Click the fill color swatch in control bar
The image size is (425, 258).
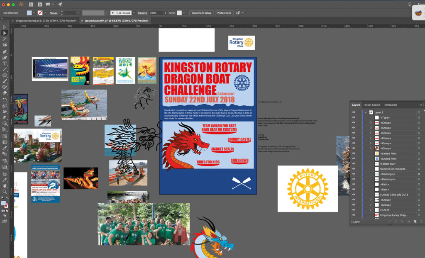click(x=29, y=13)
